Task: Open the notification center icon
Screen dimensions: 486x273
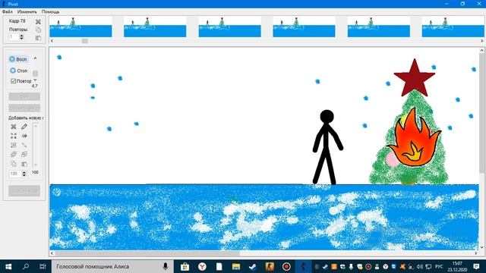Action: (476, 266)
